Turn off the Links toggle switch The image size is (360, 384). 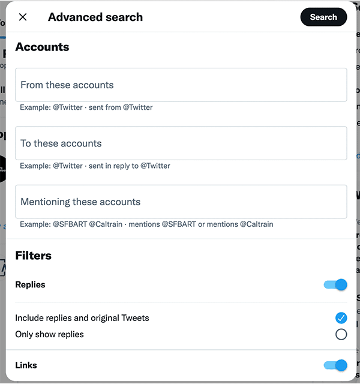[x=335, y=365]
